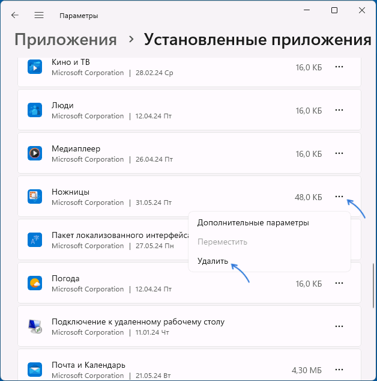Image resolution: width=377 pixels, height=381 pixels.
Task: Click the Погода app icon
Action: [x=35, y=283]
